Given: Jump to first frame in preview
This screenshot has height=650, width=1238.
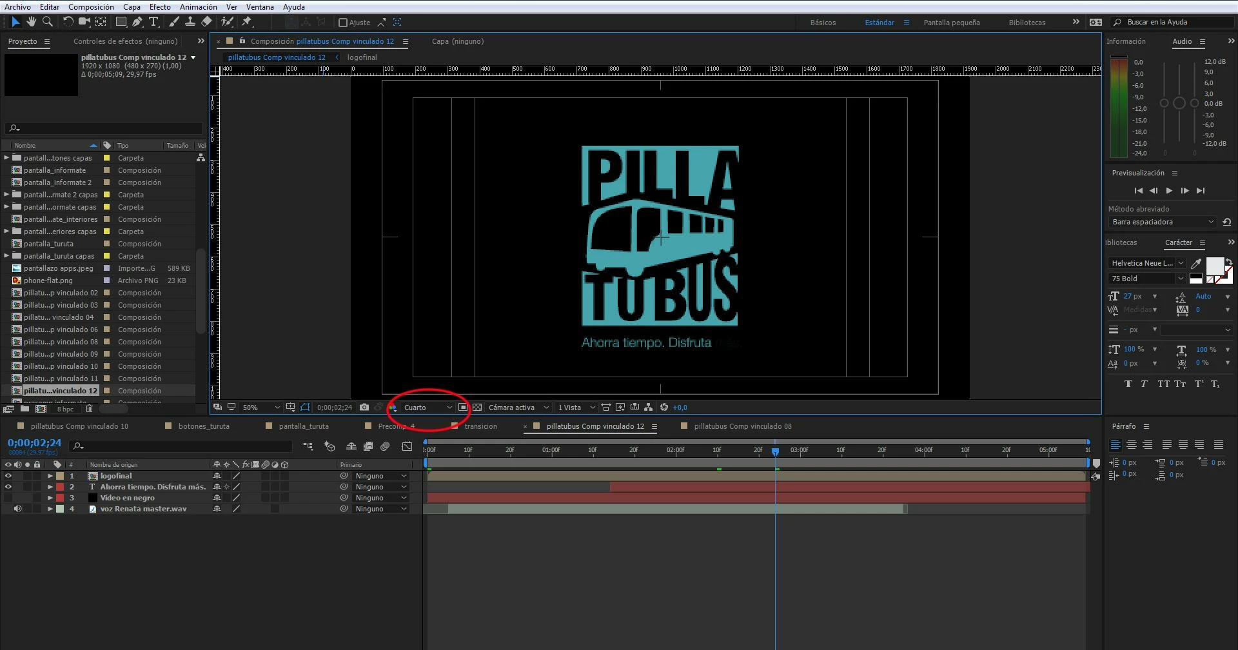Looking at the screenshot, I should coord(1138,191).
